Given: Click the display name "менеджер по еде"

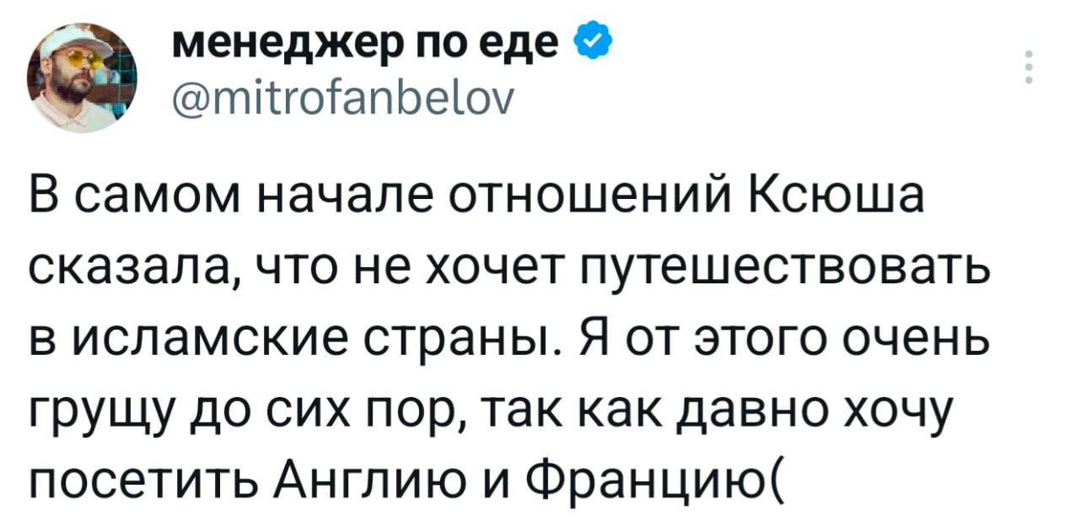Looking at the screenshot, I should tap(368, 41).
